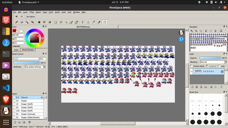Open the File menu
The width and height of the screenshot is (228, 128).
coord(14,12)
